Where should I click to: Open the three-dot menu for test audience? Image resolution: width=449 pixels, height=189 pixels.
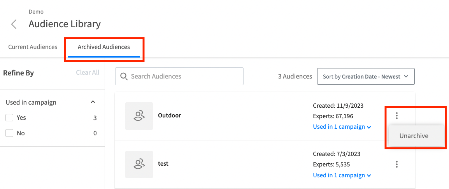click(396, 164)
